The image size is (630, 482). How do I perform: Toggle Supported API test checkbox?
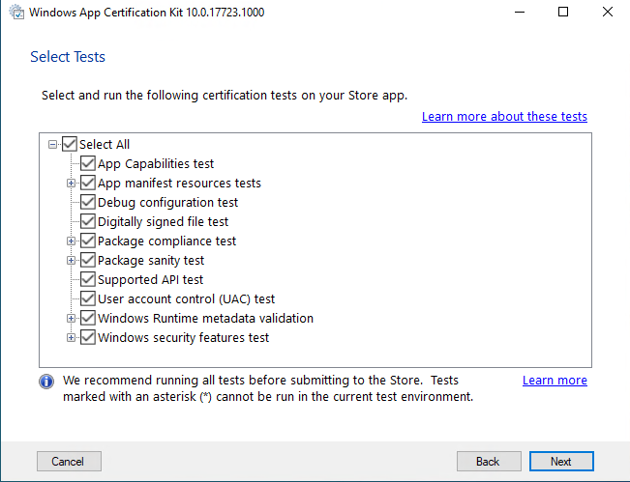click(88, 279)
